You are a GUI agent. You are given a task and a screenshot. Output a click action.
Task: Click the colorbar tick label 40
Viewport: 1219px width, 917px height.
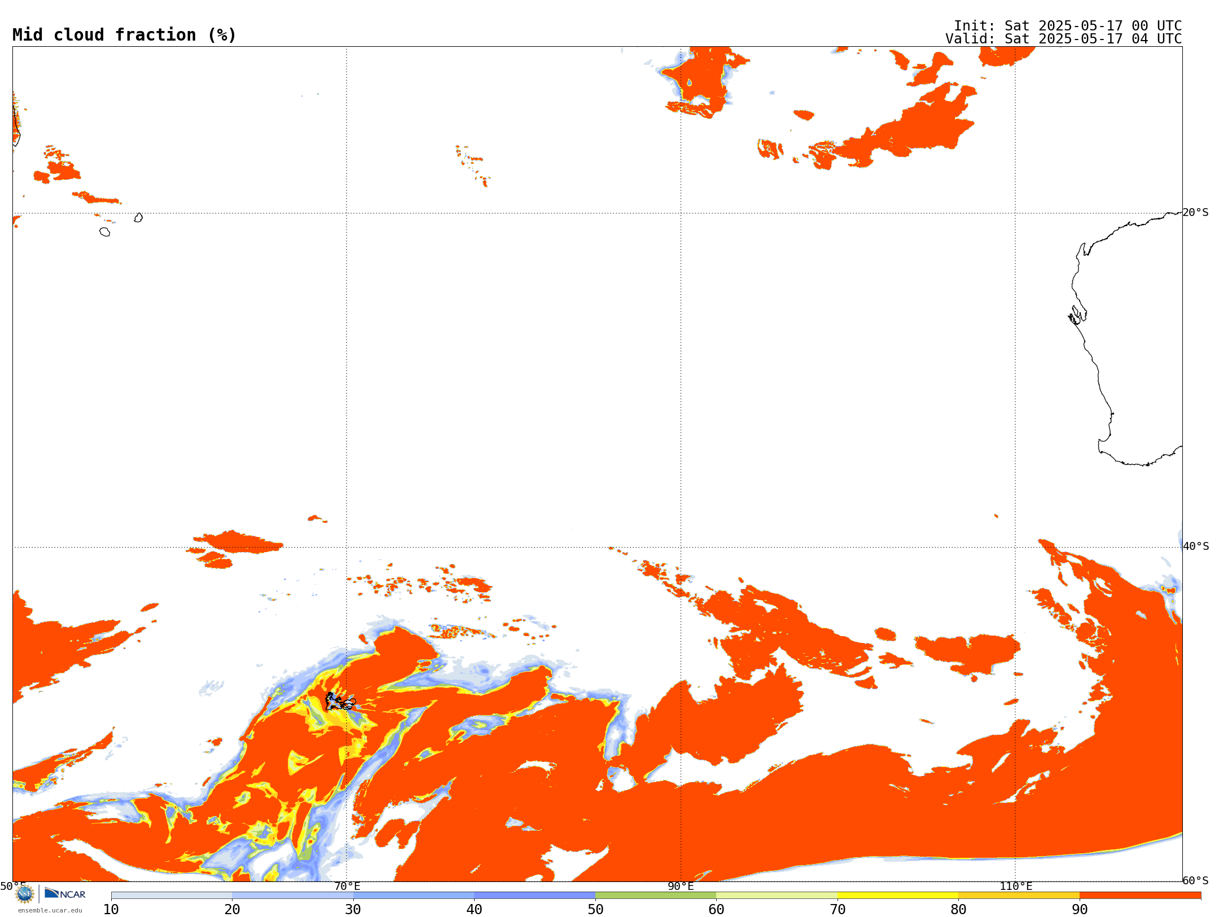point(474,909)
